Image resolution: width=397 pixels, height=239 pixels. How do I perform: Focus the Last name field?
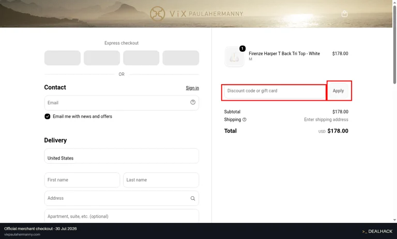161,180
